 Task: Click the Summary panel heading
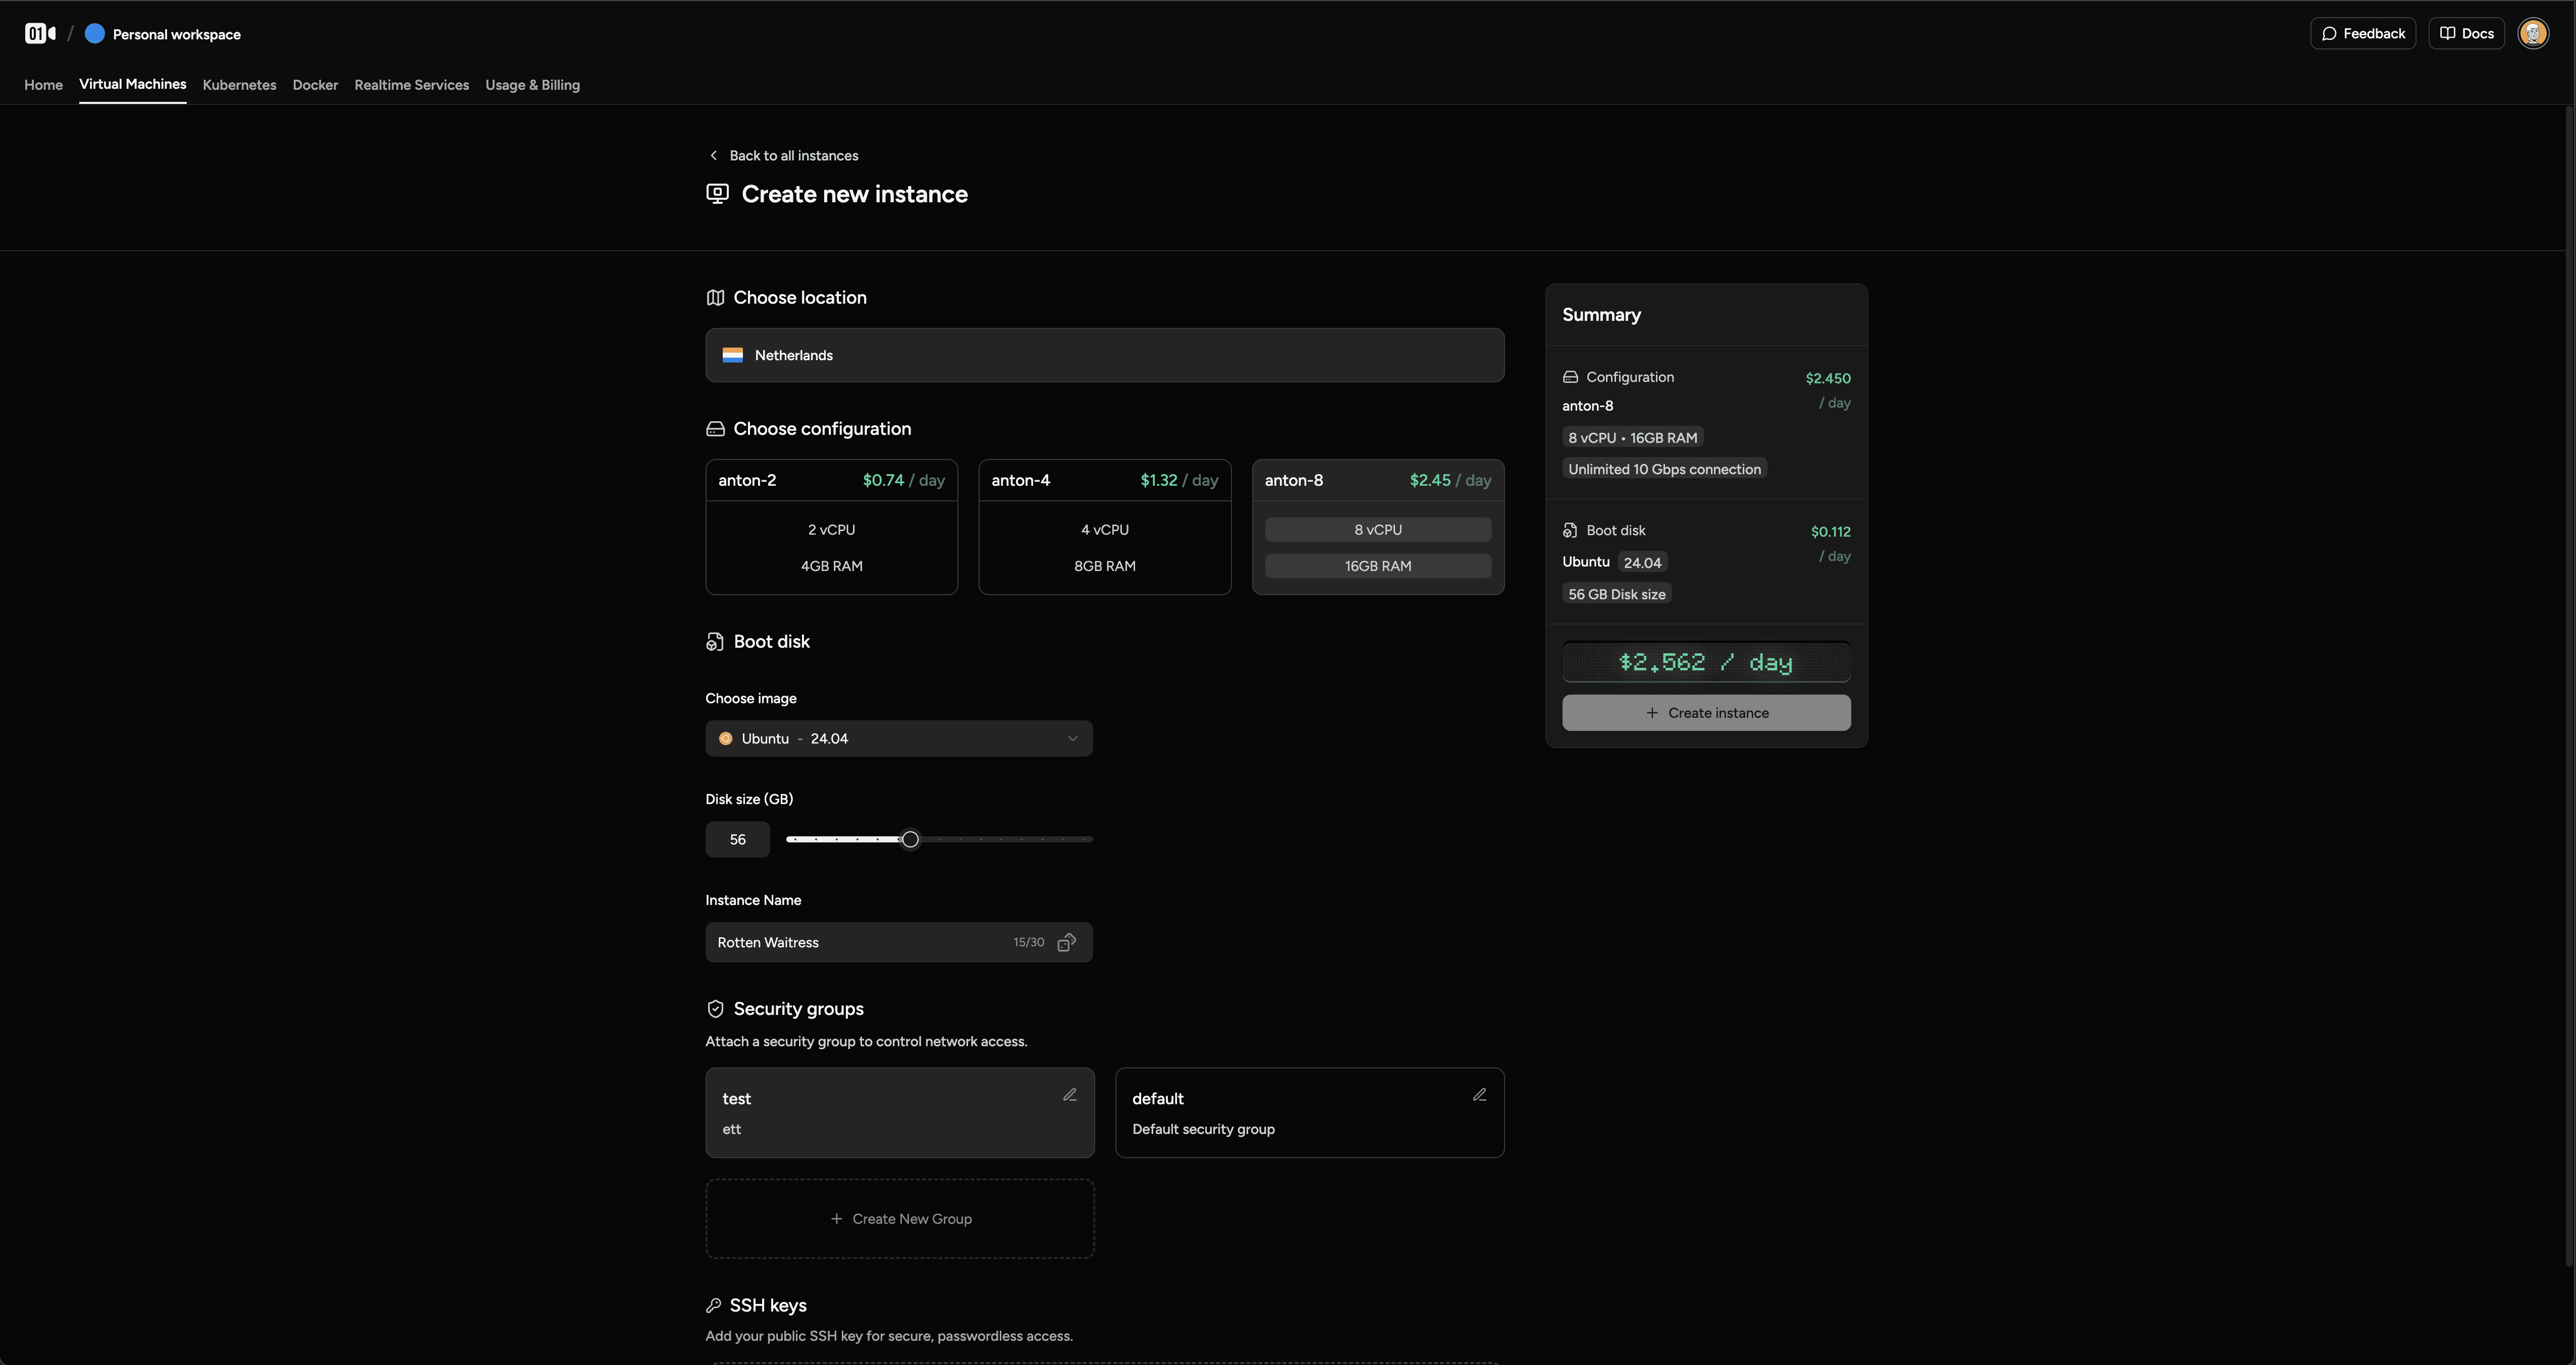coord(1601,315)
